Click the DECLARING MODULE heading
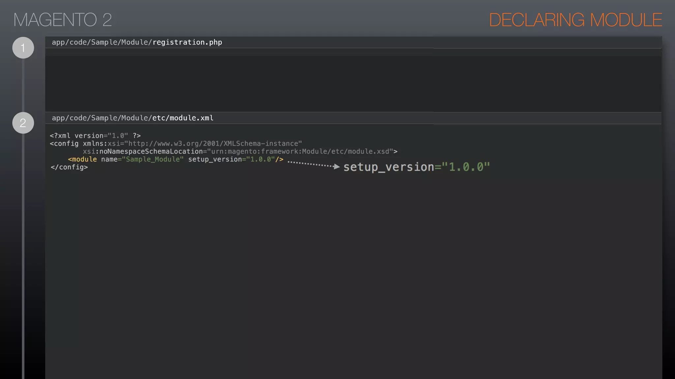Image resolution: width=675 pixels, height=379 pixels. pos(575,20)
